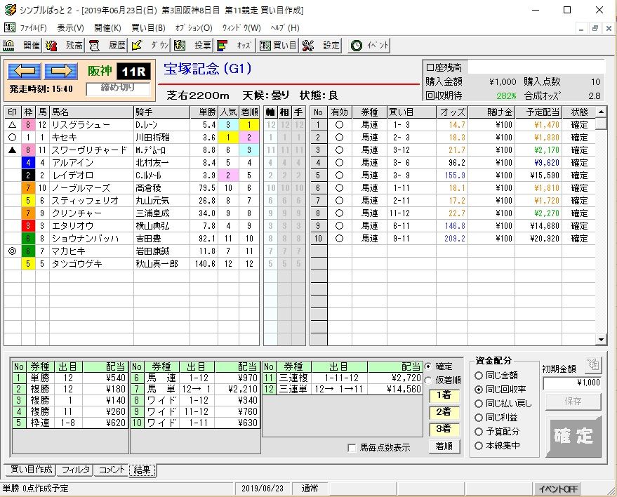617x497 pixels.
Task: Click the ダウン download toolbar button
Action: [150, 46]
